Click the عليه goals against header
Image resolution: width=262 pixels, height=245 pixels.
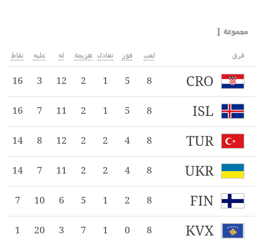point(40,55)
